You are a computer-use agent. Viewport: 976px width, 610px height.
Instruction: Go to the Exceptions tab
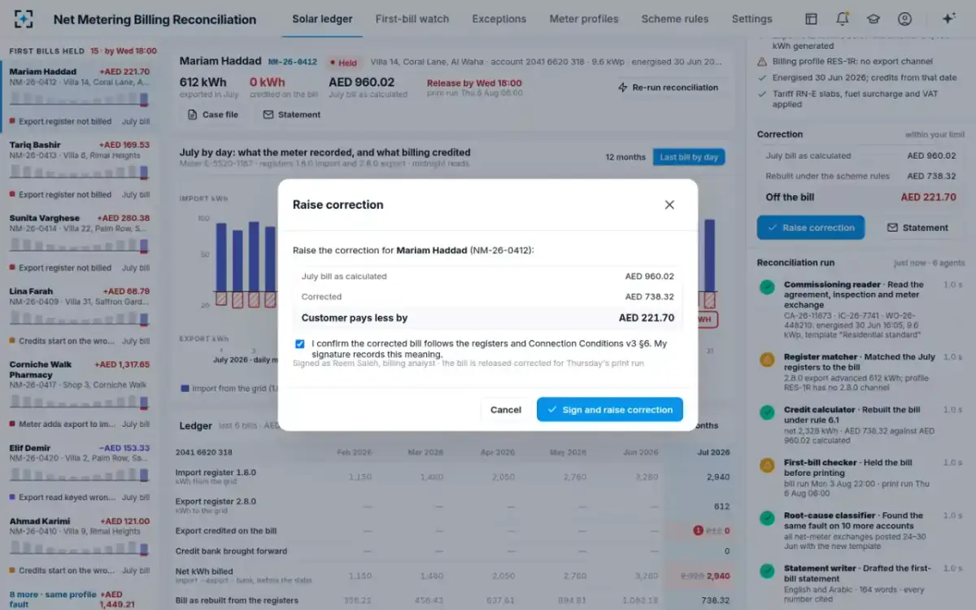[499, 19]
